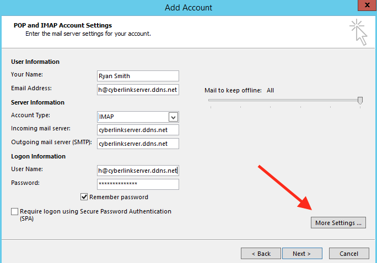Image resolution: width=377 pixels, height=263 pixels.
Task: Click the Outgoing mail server (SMTP) field
Action: [138, 144]
